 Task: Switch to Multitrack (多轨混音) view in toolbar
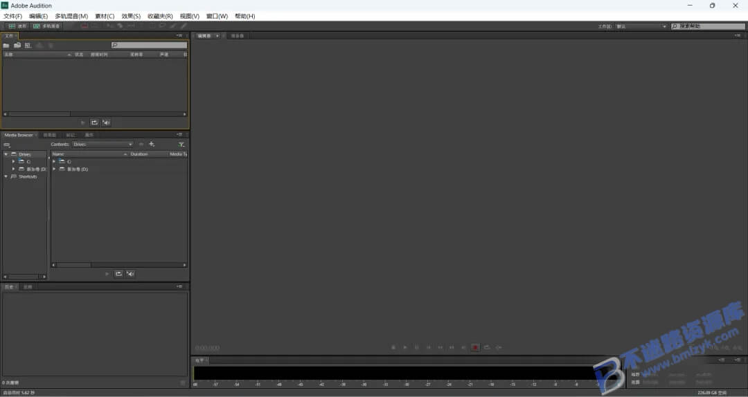pos(47,26)
